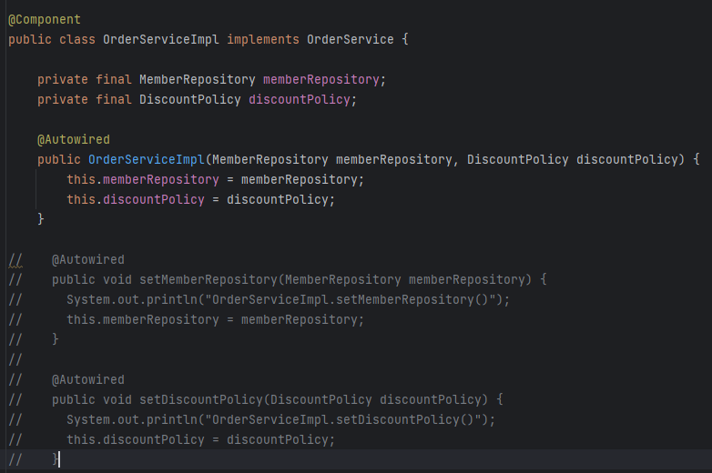Click the OrderServiceImpl constructor name
The height and width of the screenshot is (473, 712).
coord(147,159)
